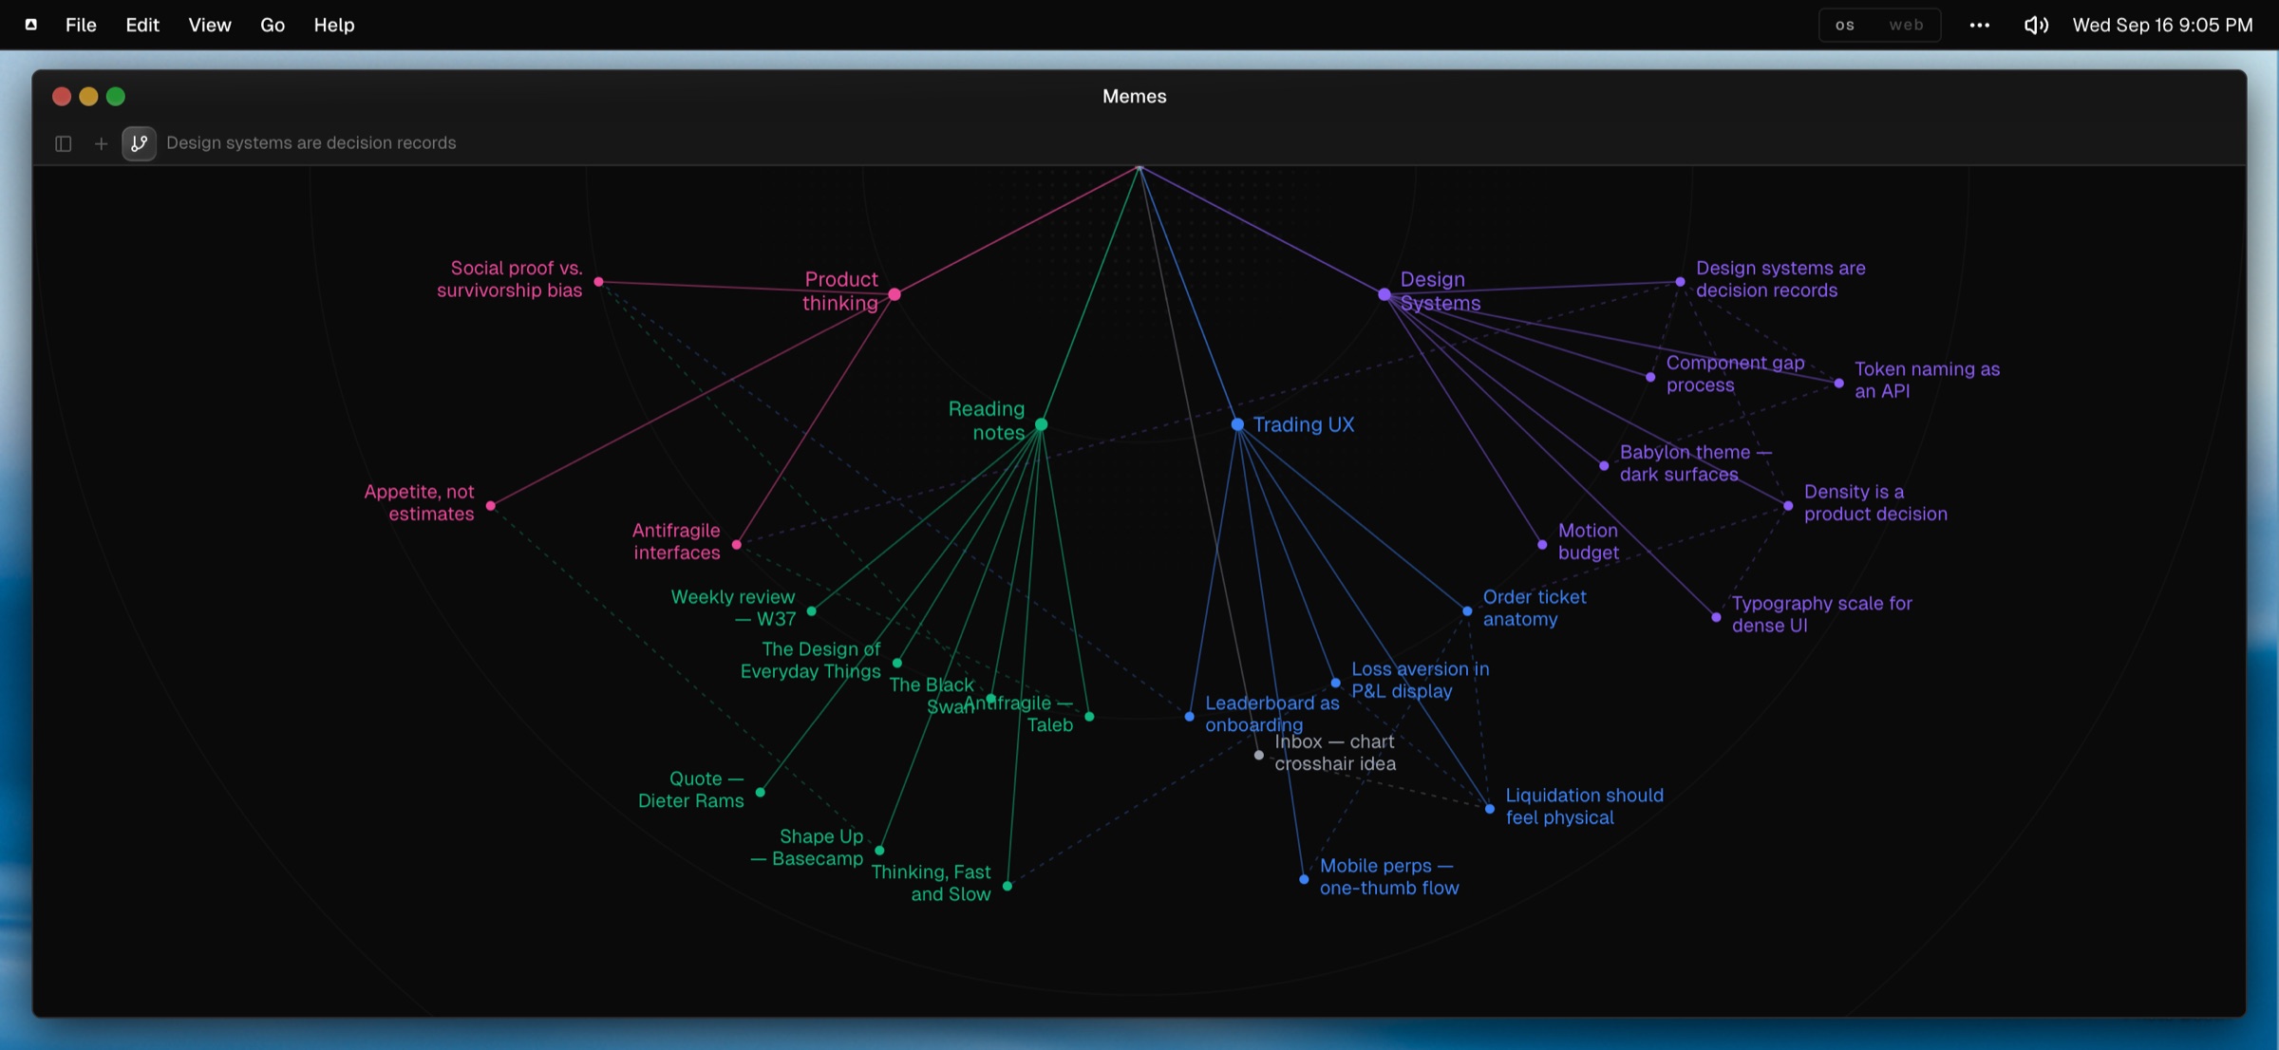Open the Go menu
The height and width of the screenshot is (1050, 2279).
tap(273, 26)
